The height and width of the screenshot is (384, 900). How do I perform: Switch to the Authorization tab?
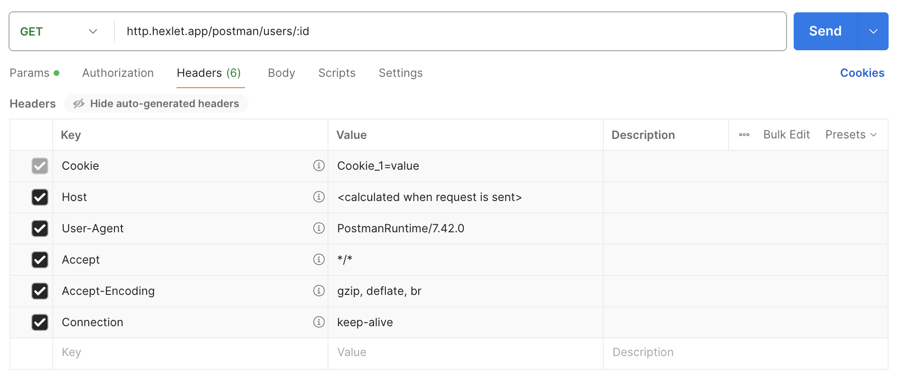[x=118, y=73]
